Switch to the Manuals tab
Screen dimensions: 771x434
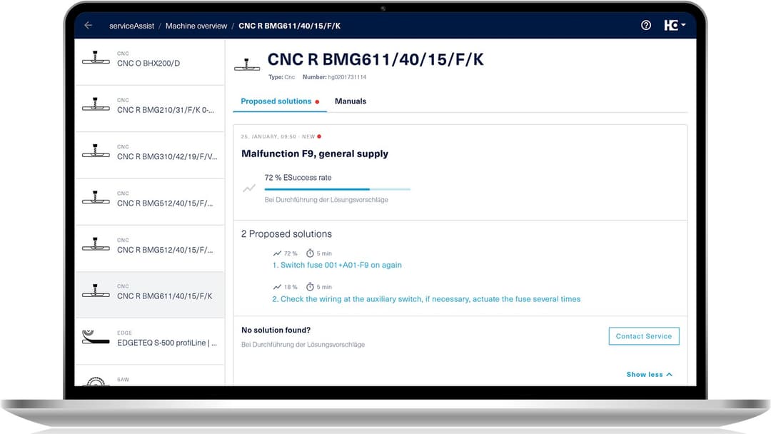(351, 101)
